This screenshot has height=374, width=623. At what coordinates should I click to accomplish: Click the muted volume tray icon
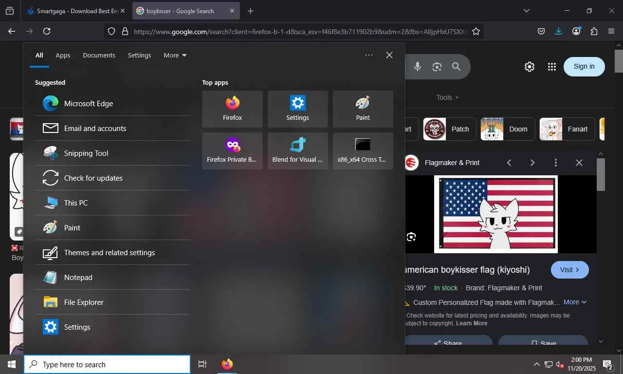pyautogui.click(x=560, y=364)
